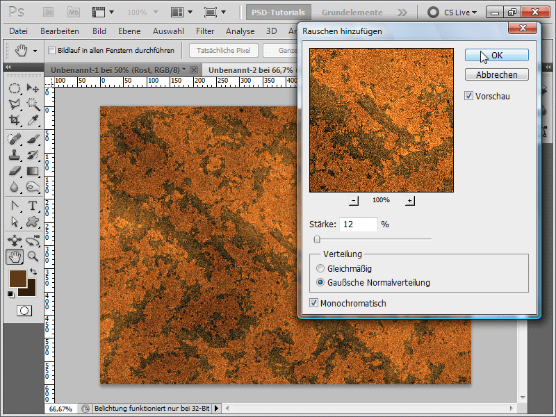Zoom out the noise preview with minus
Screen dimensions: 556x417
coord(353,200)
